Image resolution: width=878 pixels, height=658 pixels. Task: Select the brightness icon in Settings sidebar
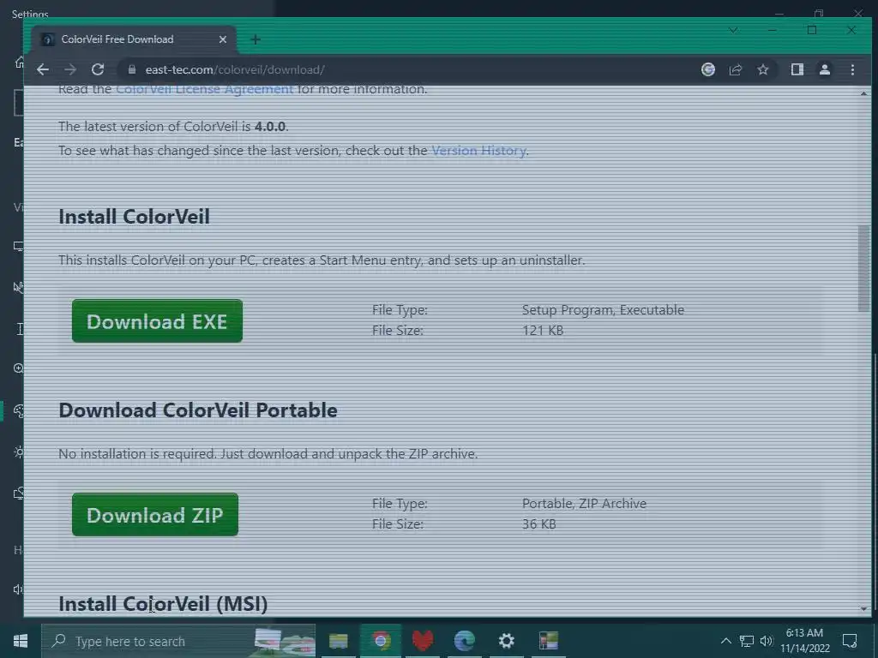(x=19, y=452)
